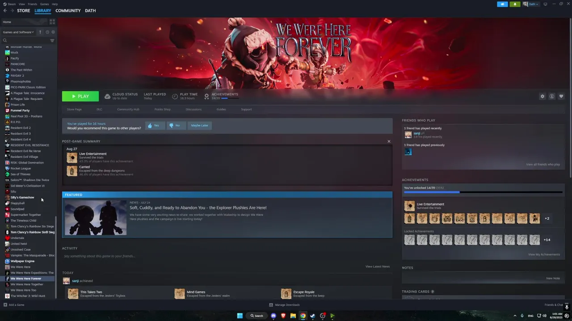572x321 pixels.
Task: Launch game with the green PLAY button
Action: click(x=80, y=96)
